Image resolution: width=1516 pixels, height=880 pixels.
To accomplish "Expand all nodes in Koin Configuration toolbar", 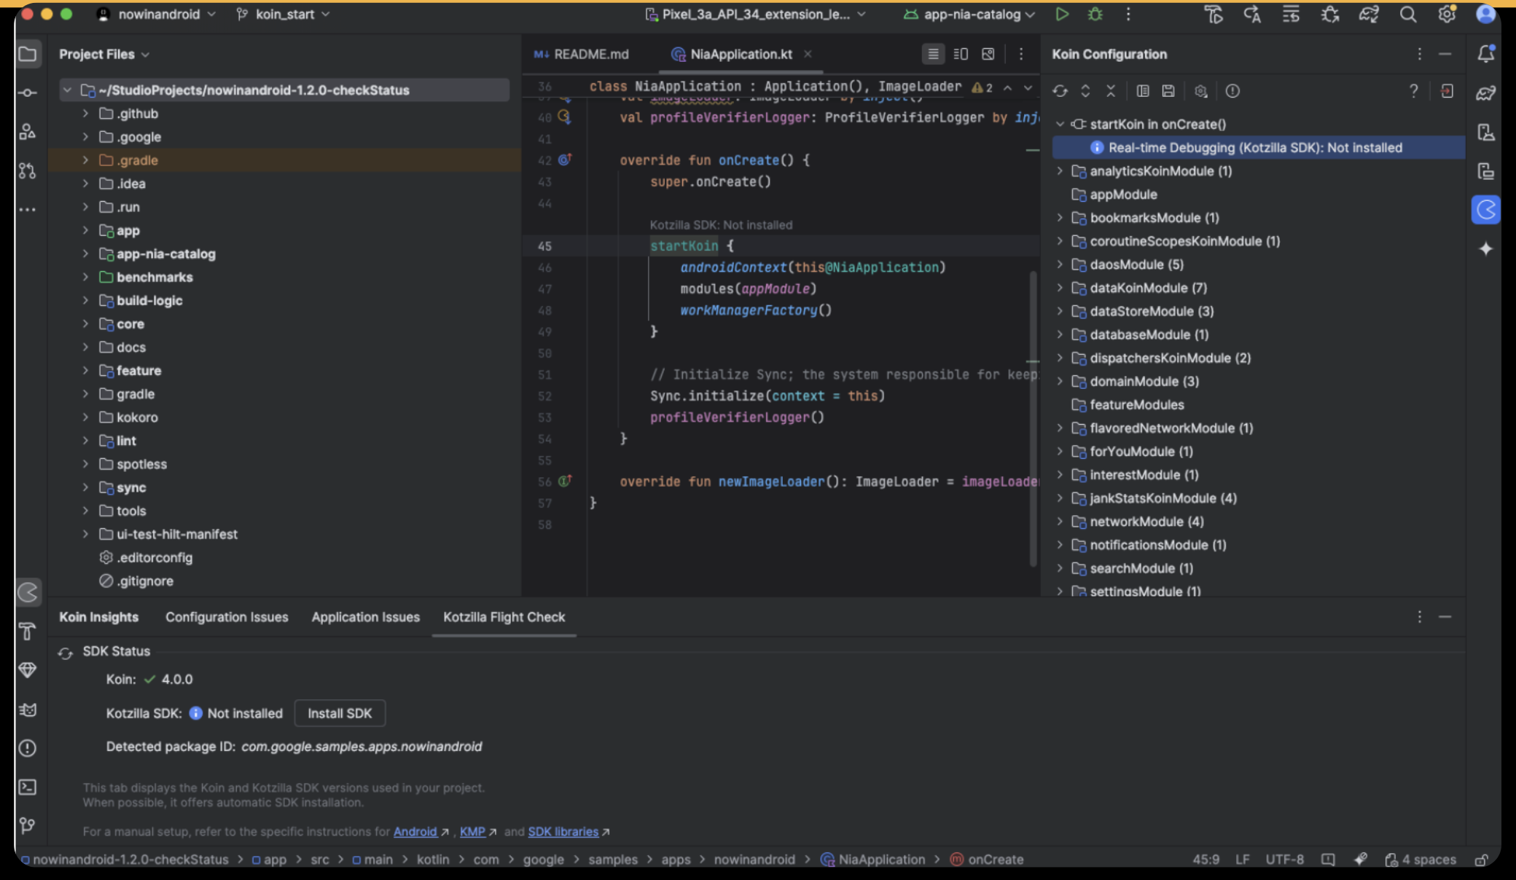I will point(1085,91).
